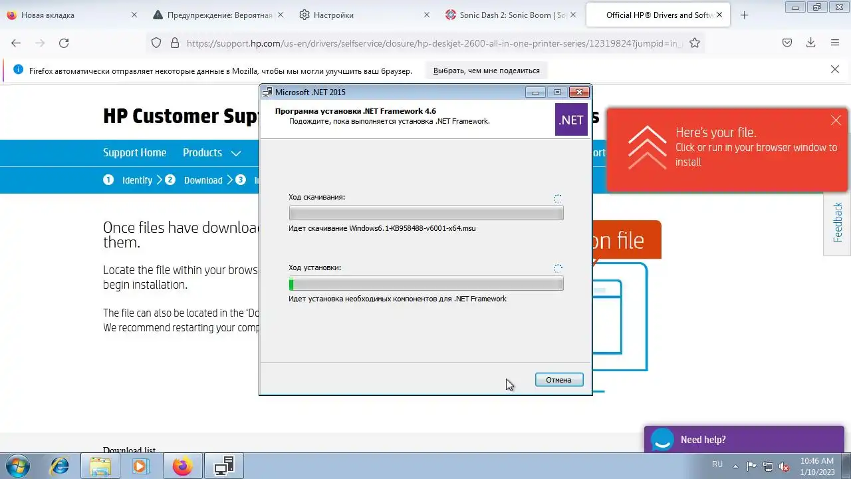851x479 pixels.
Task: Click Show desktop strip by clock
Action: click(x=846, y=466)
